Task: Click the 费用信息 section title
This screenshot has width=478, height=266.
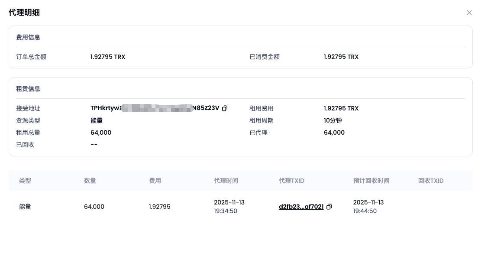Action: (x=28, y=37)
